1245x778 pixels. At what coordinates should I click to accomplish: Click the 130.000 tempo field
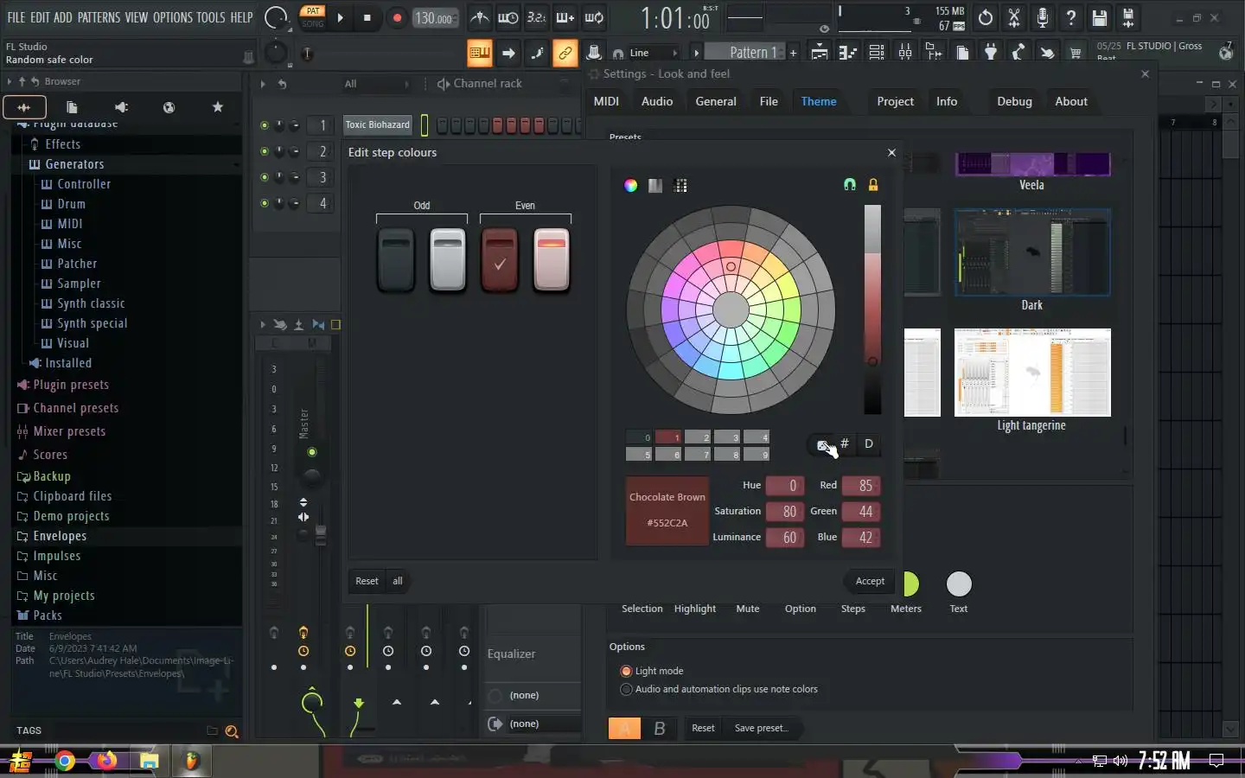pos(435,17)
